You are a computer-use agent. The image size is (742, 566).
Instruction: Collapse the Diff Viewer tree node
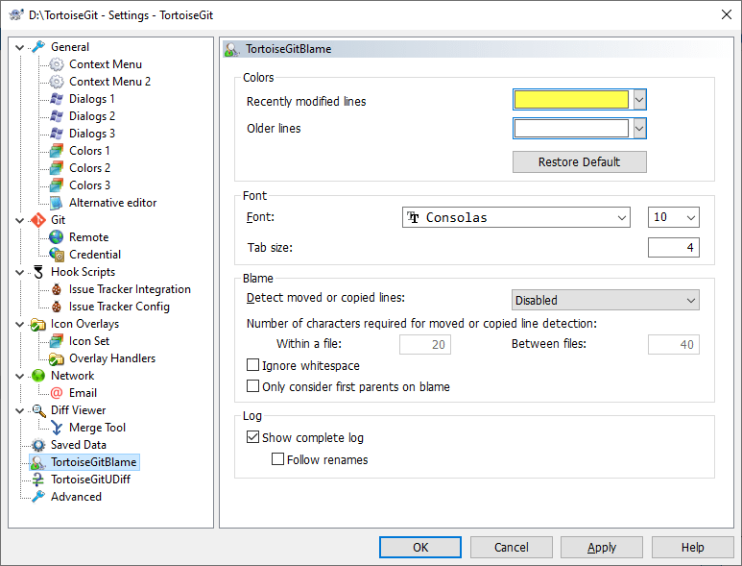pyautogui.click(x=20, y=410)
